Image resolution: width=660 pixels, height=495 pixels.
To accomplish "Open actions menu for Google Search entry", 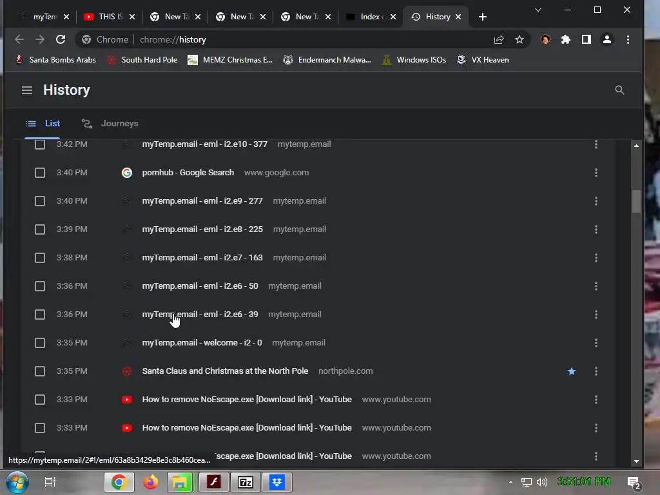I will pyautogui.click(x=596, y=173).
